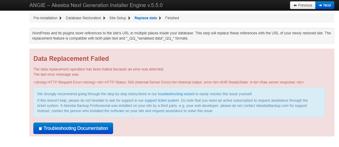339x147 pixels.
Task: Click the HTTP Request Error message line
Action: coord(169,82)
